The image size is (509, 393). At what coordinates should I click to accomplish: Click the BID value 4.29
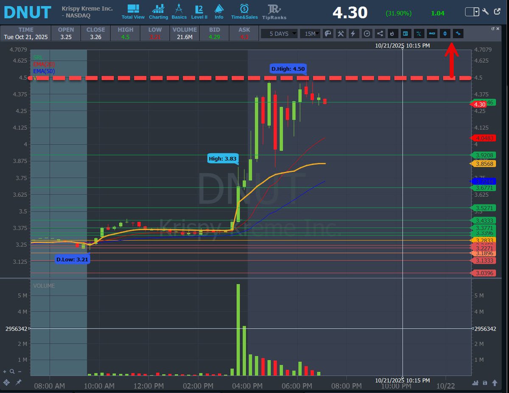point(214,37)
